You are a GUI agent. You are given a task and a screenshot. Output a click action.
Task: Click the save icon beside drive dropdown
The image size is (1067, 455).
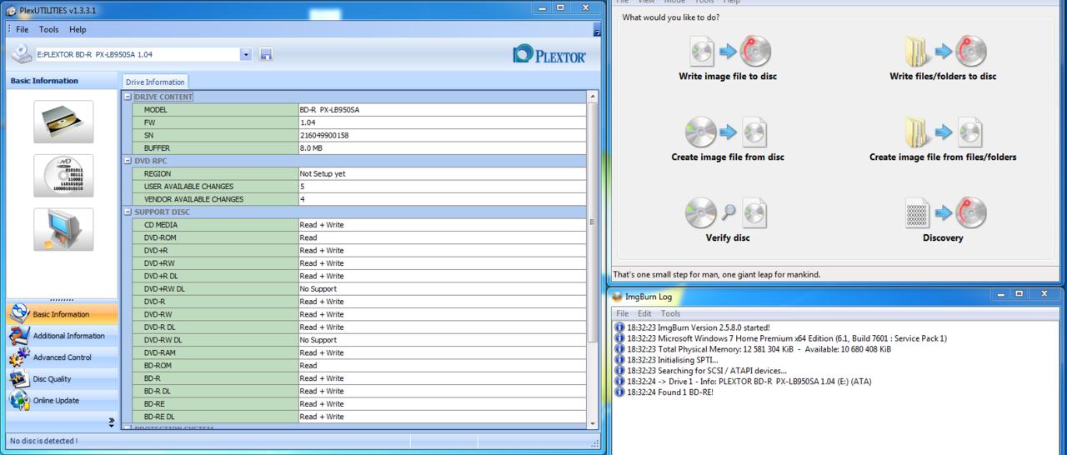tap(266, 54)
